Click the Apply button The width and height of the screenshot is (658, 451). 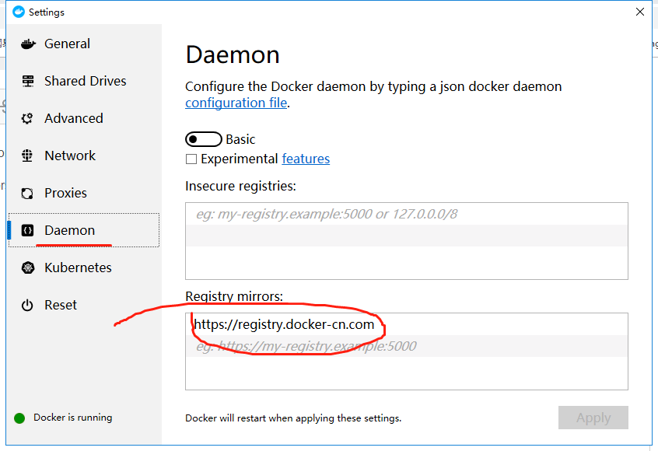tap(593, 418)
